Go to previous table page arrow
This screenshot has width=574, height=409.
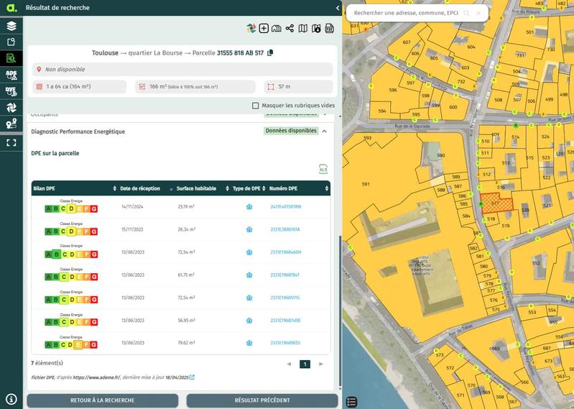289,364
